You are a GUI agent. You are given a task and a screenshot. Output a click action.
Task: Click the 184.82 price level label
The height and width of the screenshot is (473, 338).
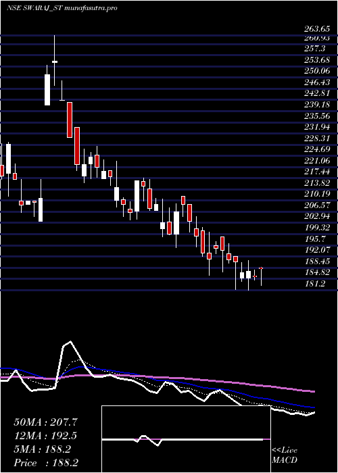[316, 272]
